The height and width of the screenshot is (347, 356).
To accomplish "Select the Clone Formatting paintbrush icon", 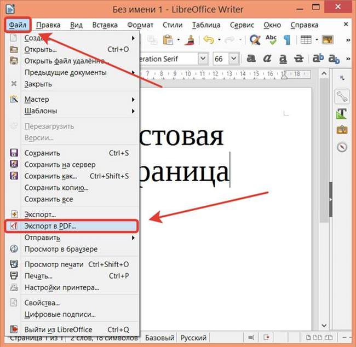I will click(190, 40).
